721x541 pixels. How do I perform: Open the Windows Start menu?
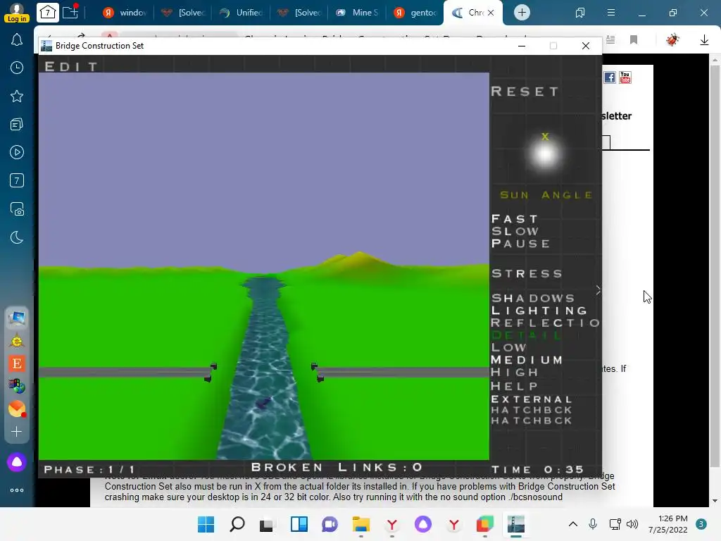(x=206, y=524)
